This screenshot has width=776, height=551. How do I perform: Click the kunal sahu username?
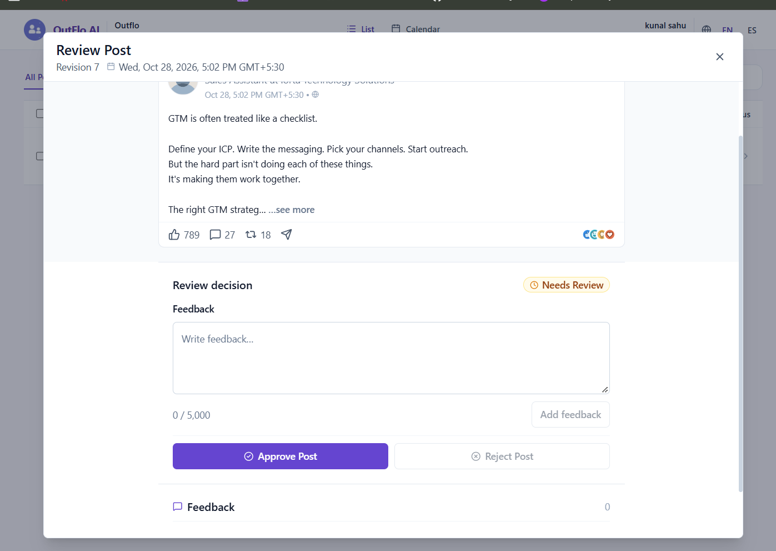[x=665, y=26]
